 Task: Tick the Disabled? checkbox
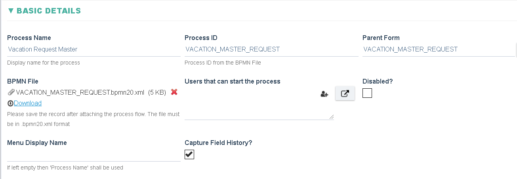[367, 93]
